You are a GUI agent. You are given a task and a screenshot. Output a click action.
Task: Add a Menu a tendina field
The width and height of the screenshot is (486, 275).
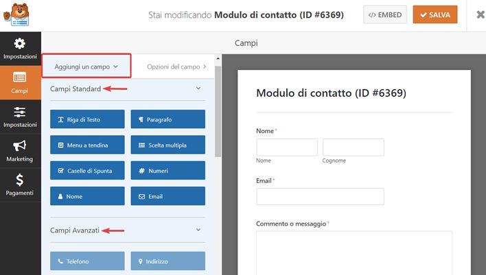pos(87,145)
